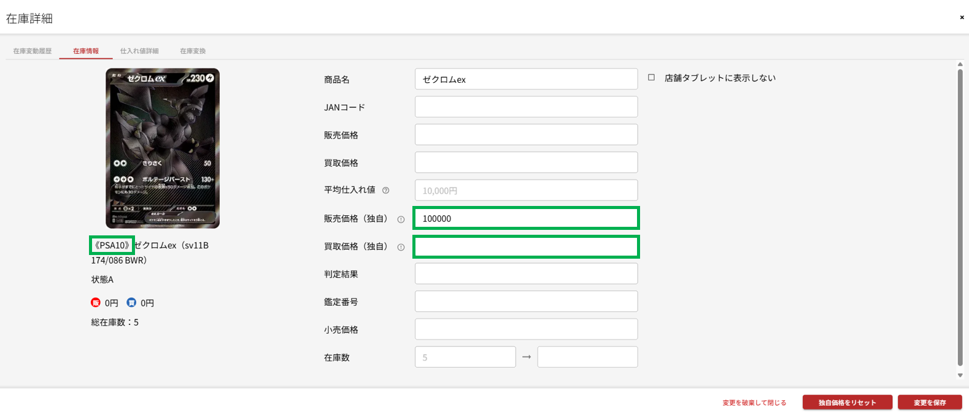This screenshot has height=415, width=969.
Task: Click the empty 買取価格（独自） input field
Action: pos(527,246)
